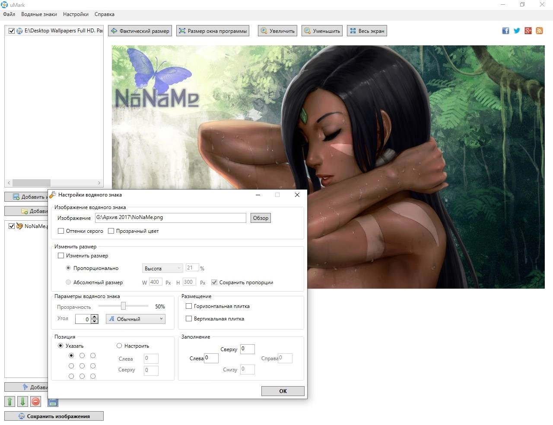Click the Угол angle input field
This screenshot has width=553, height=425.
(x=83, y=319)
